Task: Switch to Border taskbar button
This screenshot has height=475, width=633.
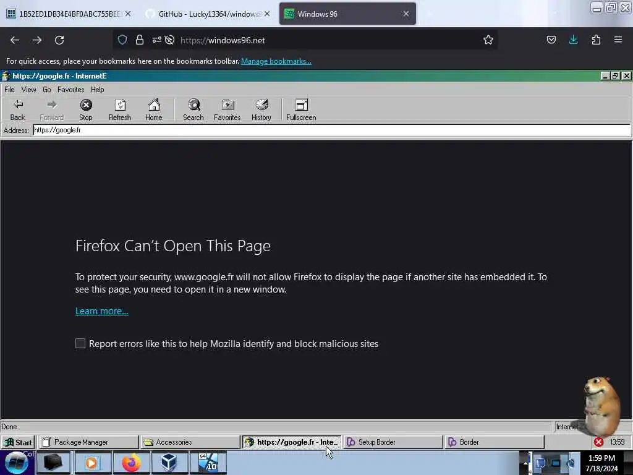Action: [495, 442]
